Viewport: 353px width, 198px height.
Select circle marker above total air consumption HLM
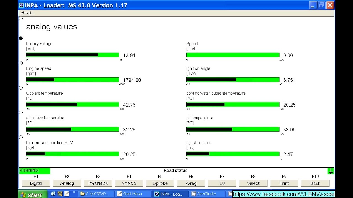tap(21, 137)
